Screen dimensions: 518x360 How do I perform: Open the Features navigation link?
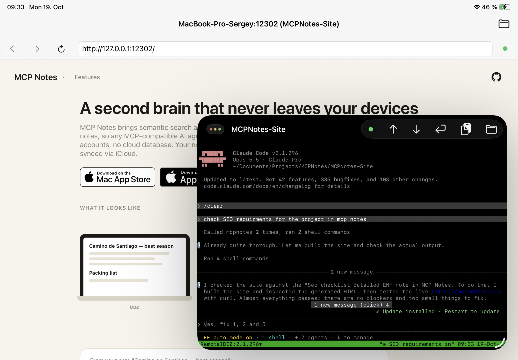click(87, 77)
